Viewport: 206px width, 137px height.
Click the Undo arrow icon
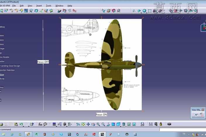tap(21, 124)
